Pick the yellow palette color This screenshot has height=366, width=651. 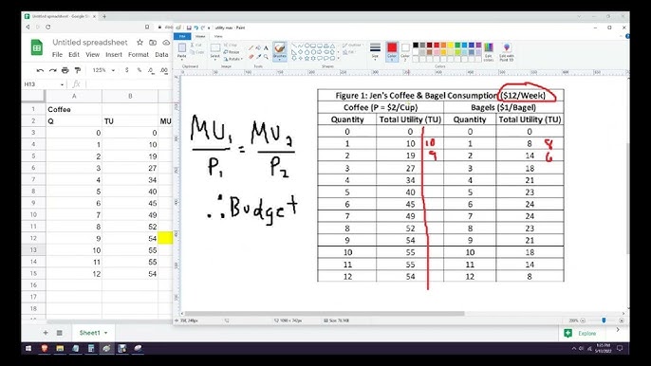point(451,46)
